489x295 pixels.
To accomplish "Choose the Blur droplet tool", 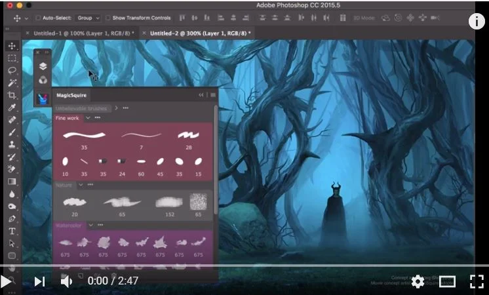I will pos(12,194).
